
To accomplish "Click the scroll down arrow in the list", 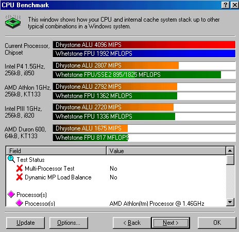I will click(x=230, y=202).
